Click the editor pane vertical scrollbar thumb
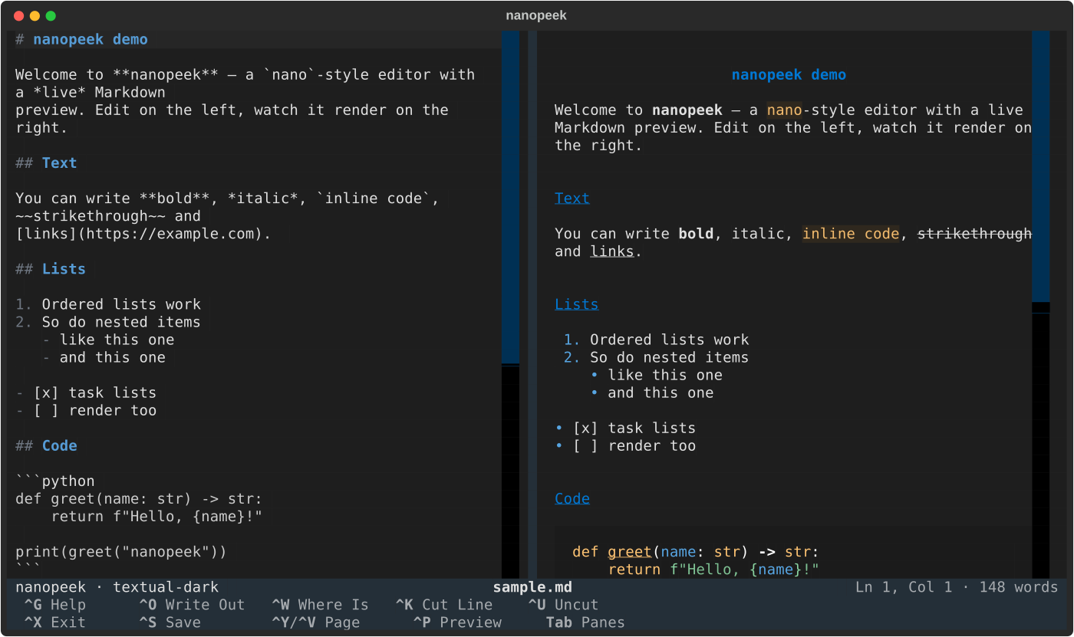The height and width of the screenshot is (637, 1074). point(510,197)
